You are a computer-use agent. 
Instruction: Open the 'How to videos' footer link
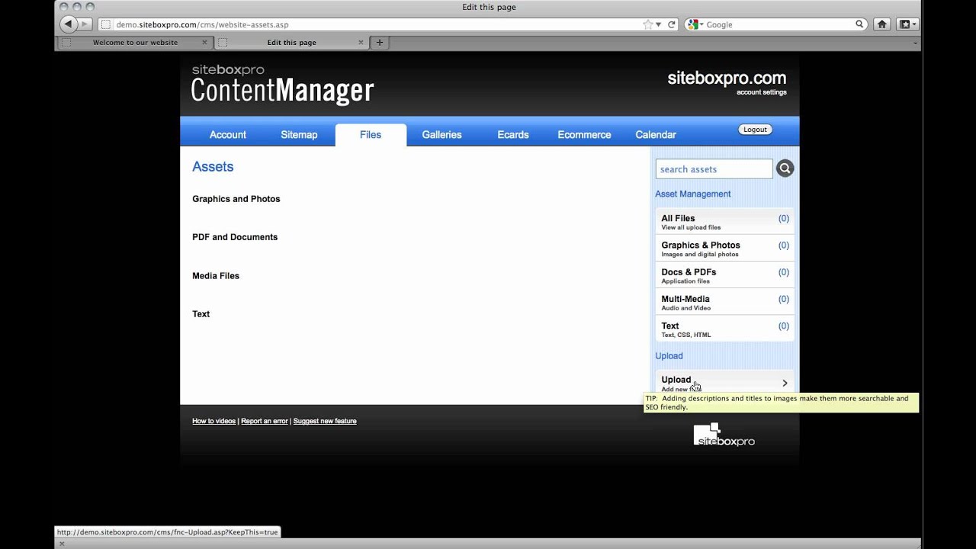coord(213,421)
